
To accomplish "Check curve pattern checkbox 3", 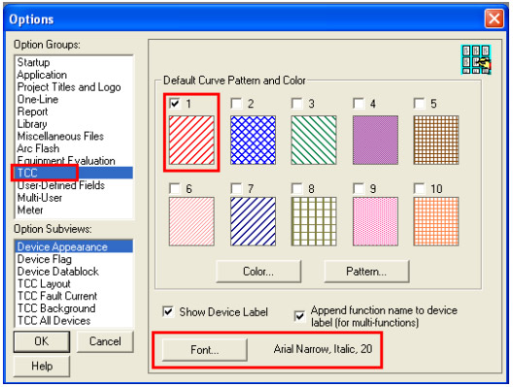I will [x=296, y=104].
